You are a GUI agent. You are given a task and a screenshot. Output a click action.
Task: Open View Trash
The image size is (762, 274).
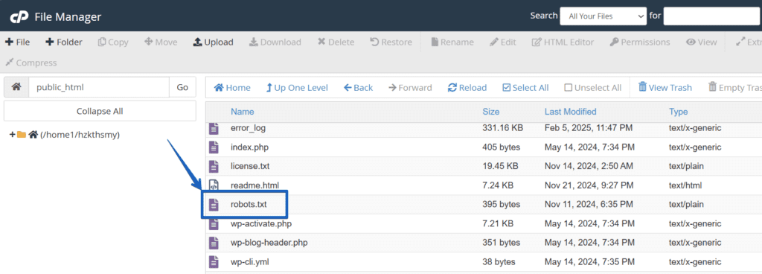tap(665, 87)
